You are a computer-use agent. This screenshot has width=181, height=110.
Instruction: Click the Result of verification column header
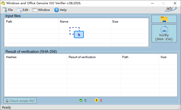click(94, 57)
